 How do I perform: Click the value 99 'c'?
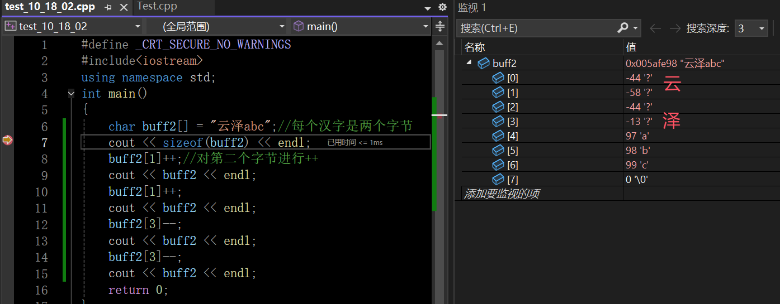637,165
